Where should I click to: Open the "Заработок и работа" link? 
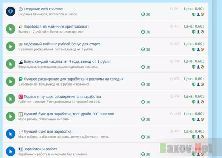click(41, 149)
